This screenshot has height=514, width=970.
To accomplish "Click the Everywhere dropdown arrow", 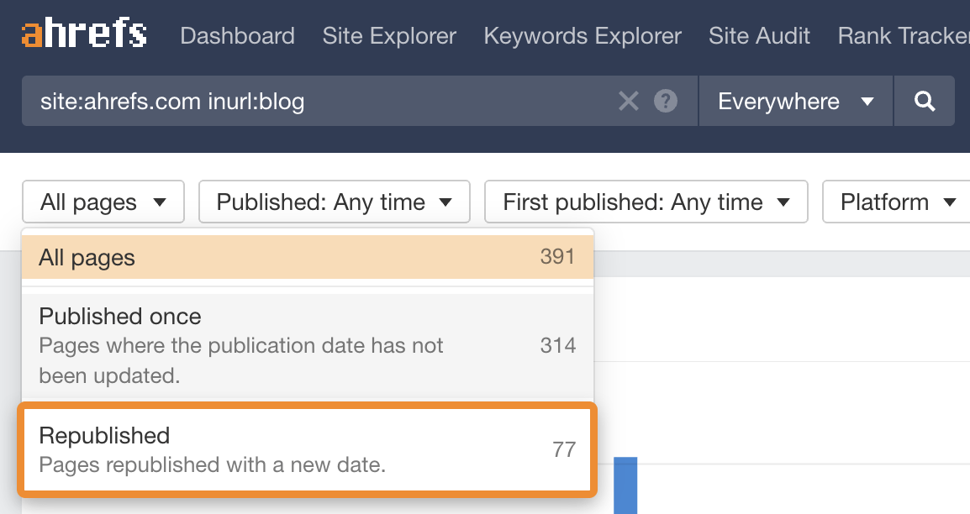I will [868, 102].
